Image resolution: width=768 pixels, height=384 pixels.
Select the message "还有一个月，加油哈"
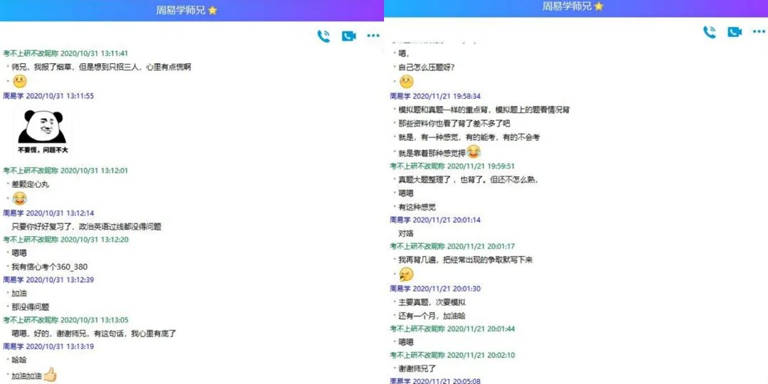[x=431, y=316]
